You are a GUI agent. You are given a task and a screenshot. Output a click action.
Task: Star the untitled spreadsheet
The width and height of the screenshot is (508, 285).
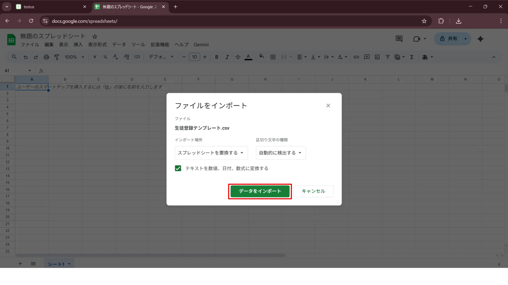click(95, 37)
